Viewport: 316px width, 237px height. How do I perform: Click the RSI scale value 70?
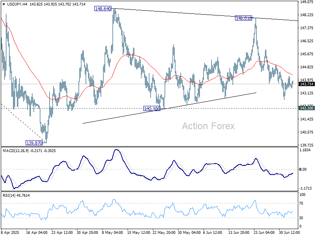tap(301, 203)
